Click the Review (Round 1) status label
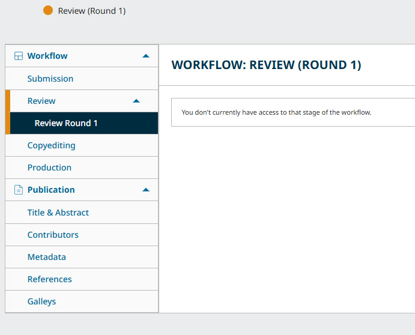The width and height of the screenshot is (415, 335). pyautogui.click(x=92, y=11)
